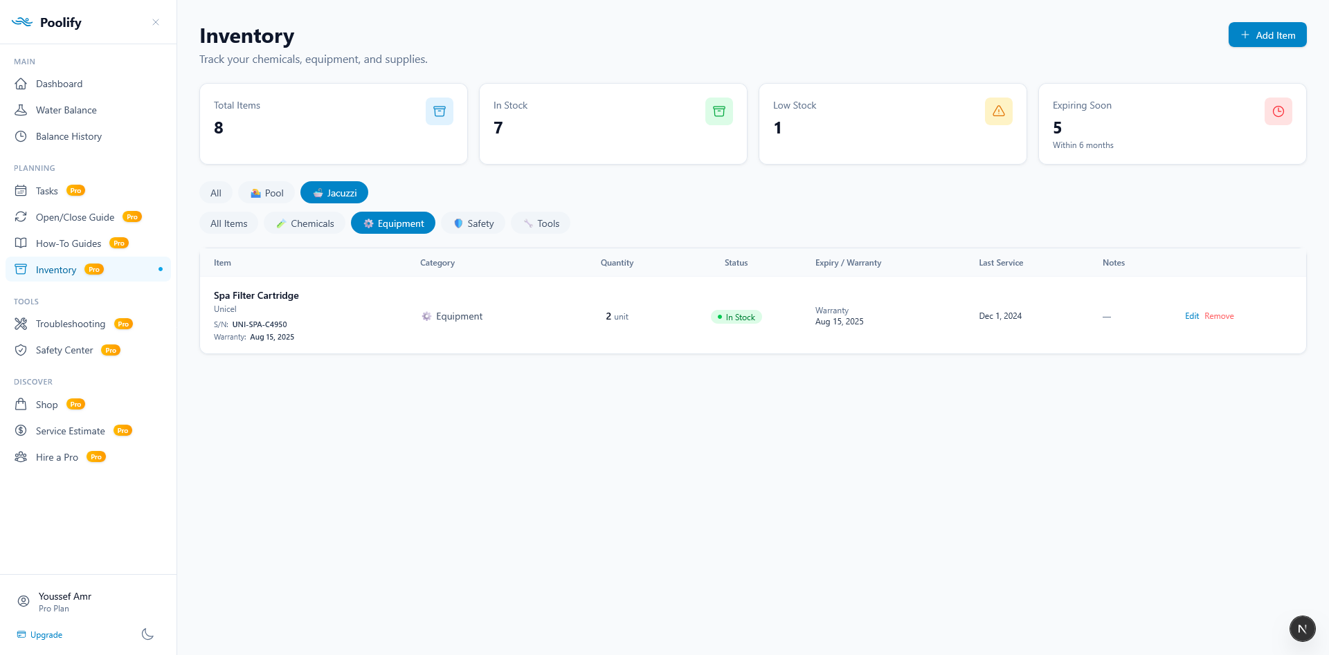This screenshot has height=655, width=1329.
Task: Open the Open/Close Guide page
Action: tap(88, 217)
